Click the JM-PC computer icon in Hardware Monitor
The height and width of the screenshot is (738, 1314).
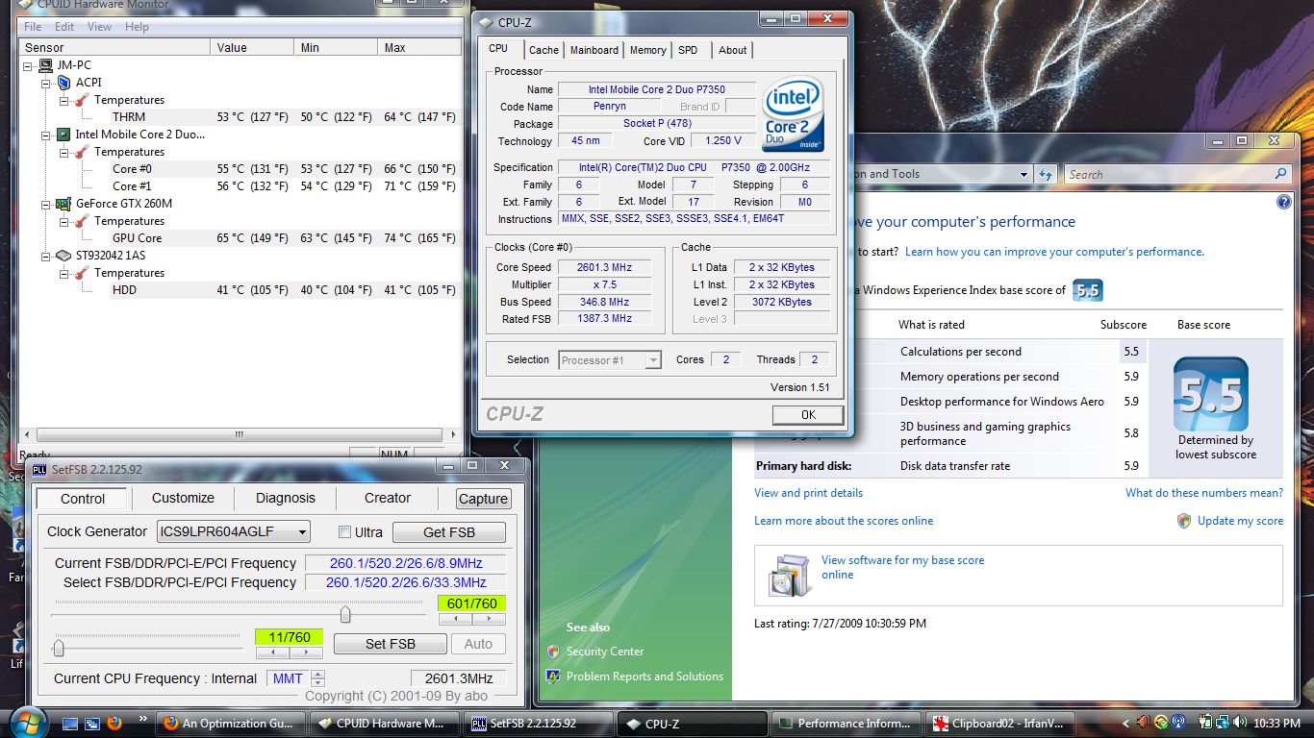[45, 65]
